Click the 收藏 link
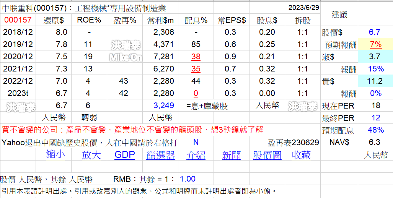 [x=301, y=155]
